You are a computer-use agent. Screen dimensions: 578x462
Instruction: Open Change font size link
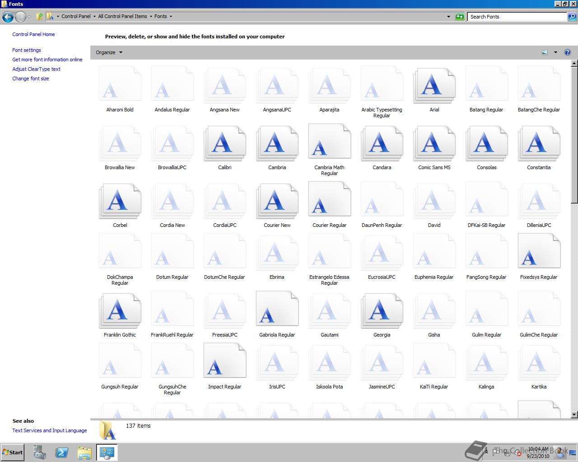point(31,79)
